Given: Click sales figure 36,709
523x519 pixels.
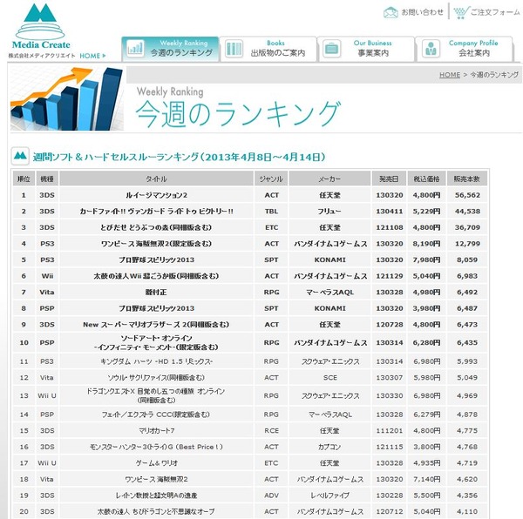Looking at the screenshot, I should point(467,227).
